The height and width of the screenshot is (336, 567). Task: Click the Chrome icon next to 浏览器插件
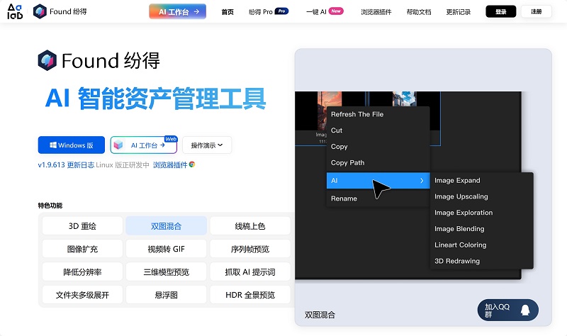coord(192,164)
